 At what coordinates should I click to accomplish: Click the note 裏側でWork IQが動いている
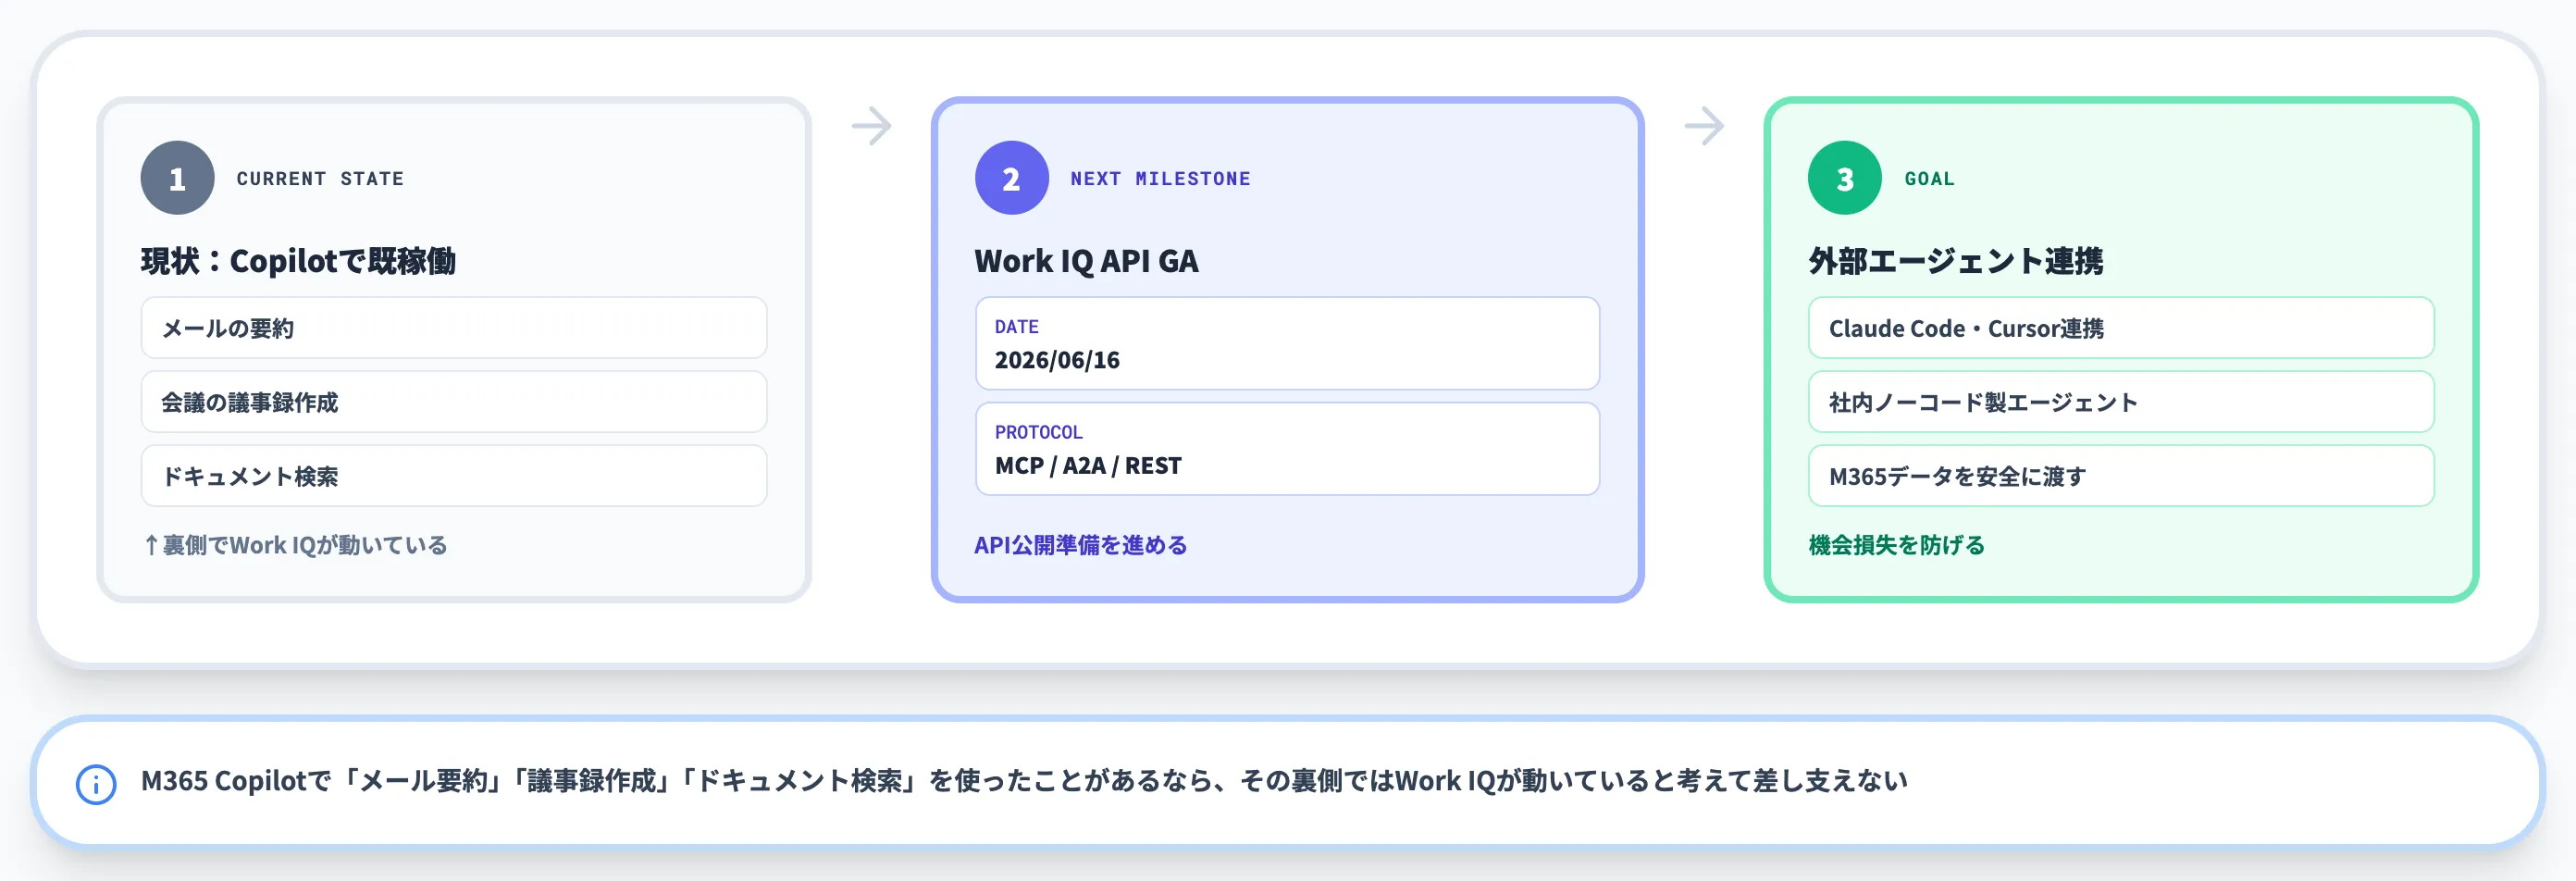pyautogui.click(x=295, y=545)
